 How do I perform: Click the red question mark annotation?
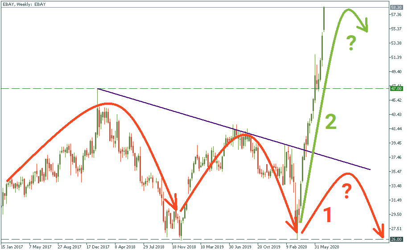346,191
